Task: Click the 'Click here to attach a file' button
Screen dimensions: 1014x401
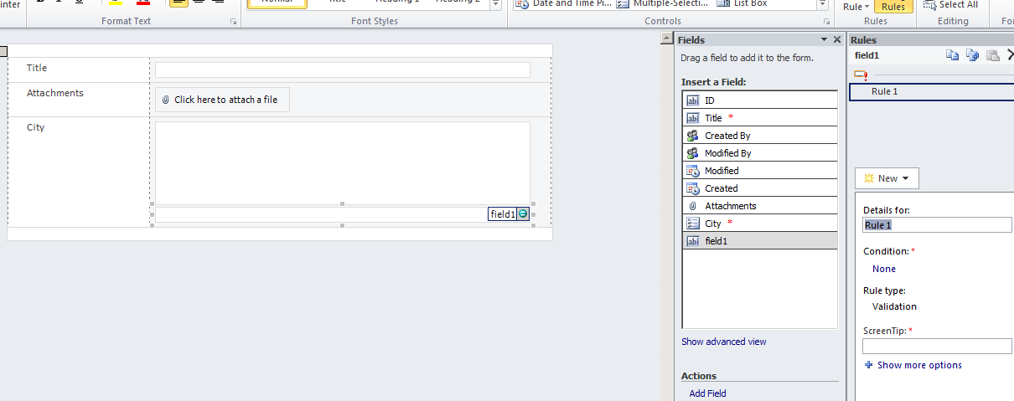Action: coord(222,100)
